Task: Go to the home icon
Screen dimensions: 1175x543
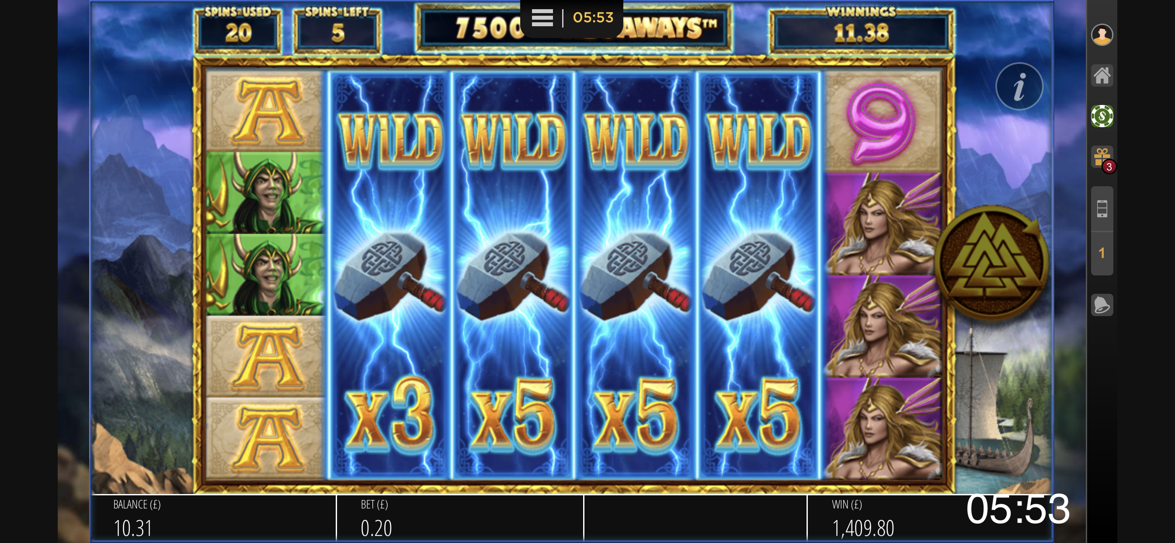Action: click(x=1102, y=75)
